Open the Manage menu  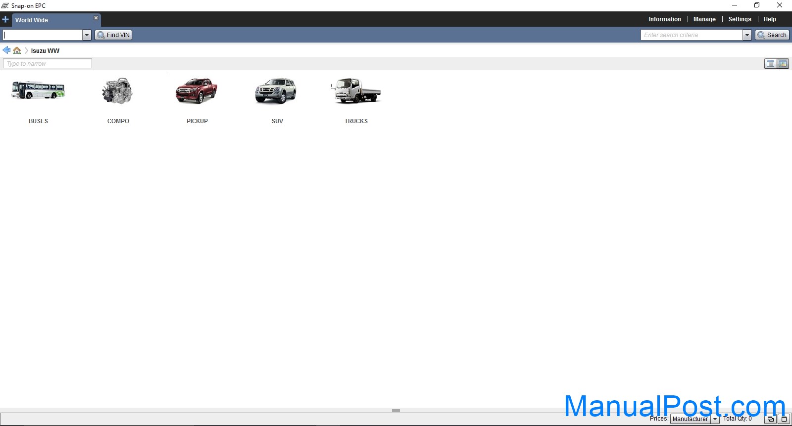[x=704, y=19]
